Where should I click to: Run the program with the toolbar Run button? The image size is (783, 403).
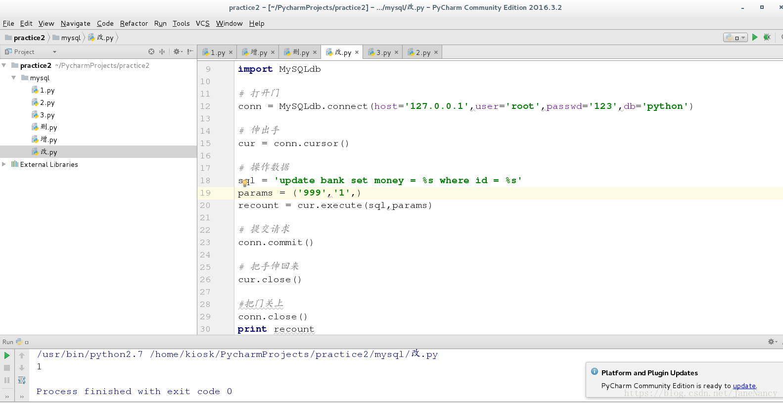coord(755,37)
